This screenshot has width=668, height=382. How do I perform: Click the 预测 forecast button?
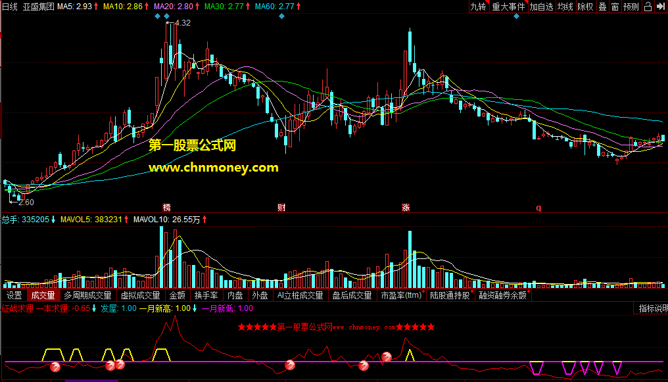631,7
